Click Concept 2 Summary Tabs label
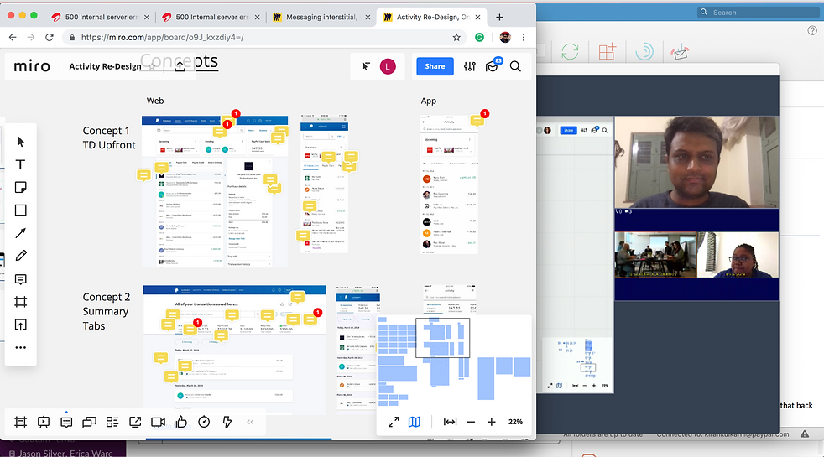Viewport: 824px width, 457px height. click(x=107, y=311)
